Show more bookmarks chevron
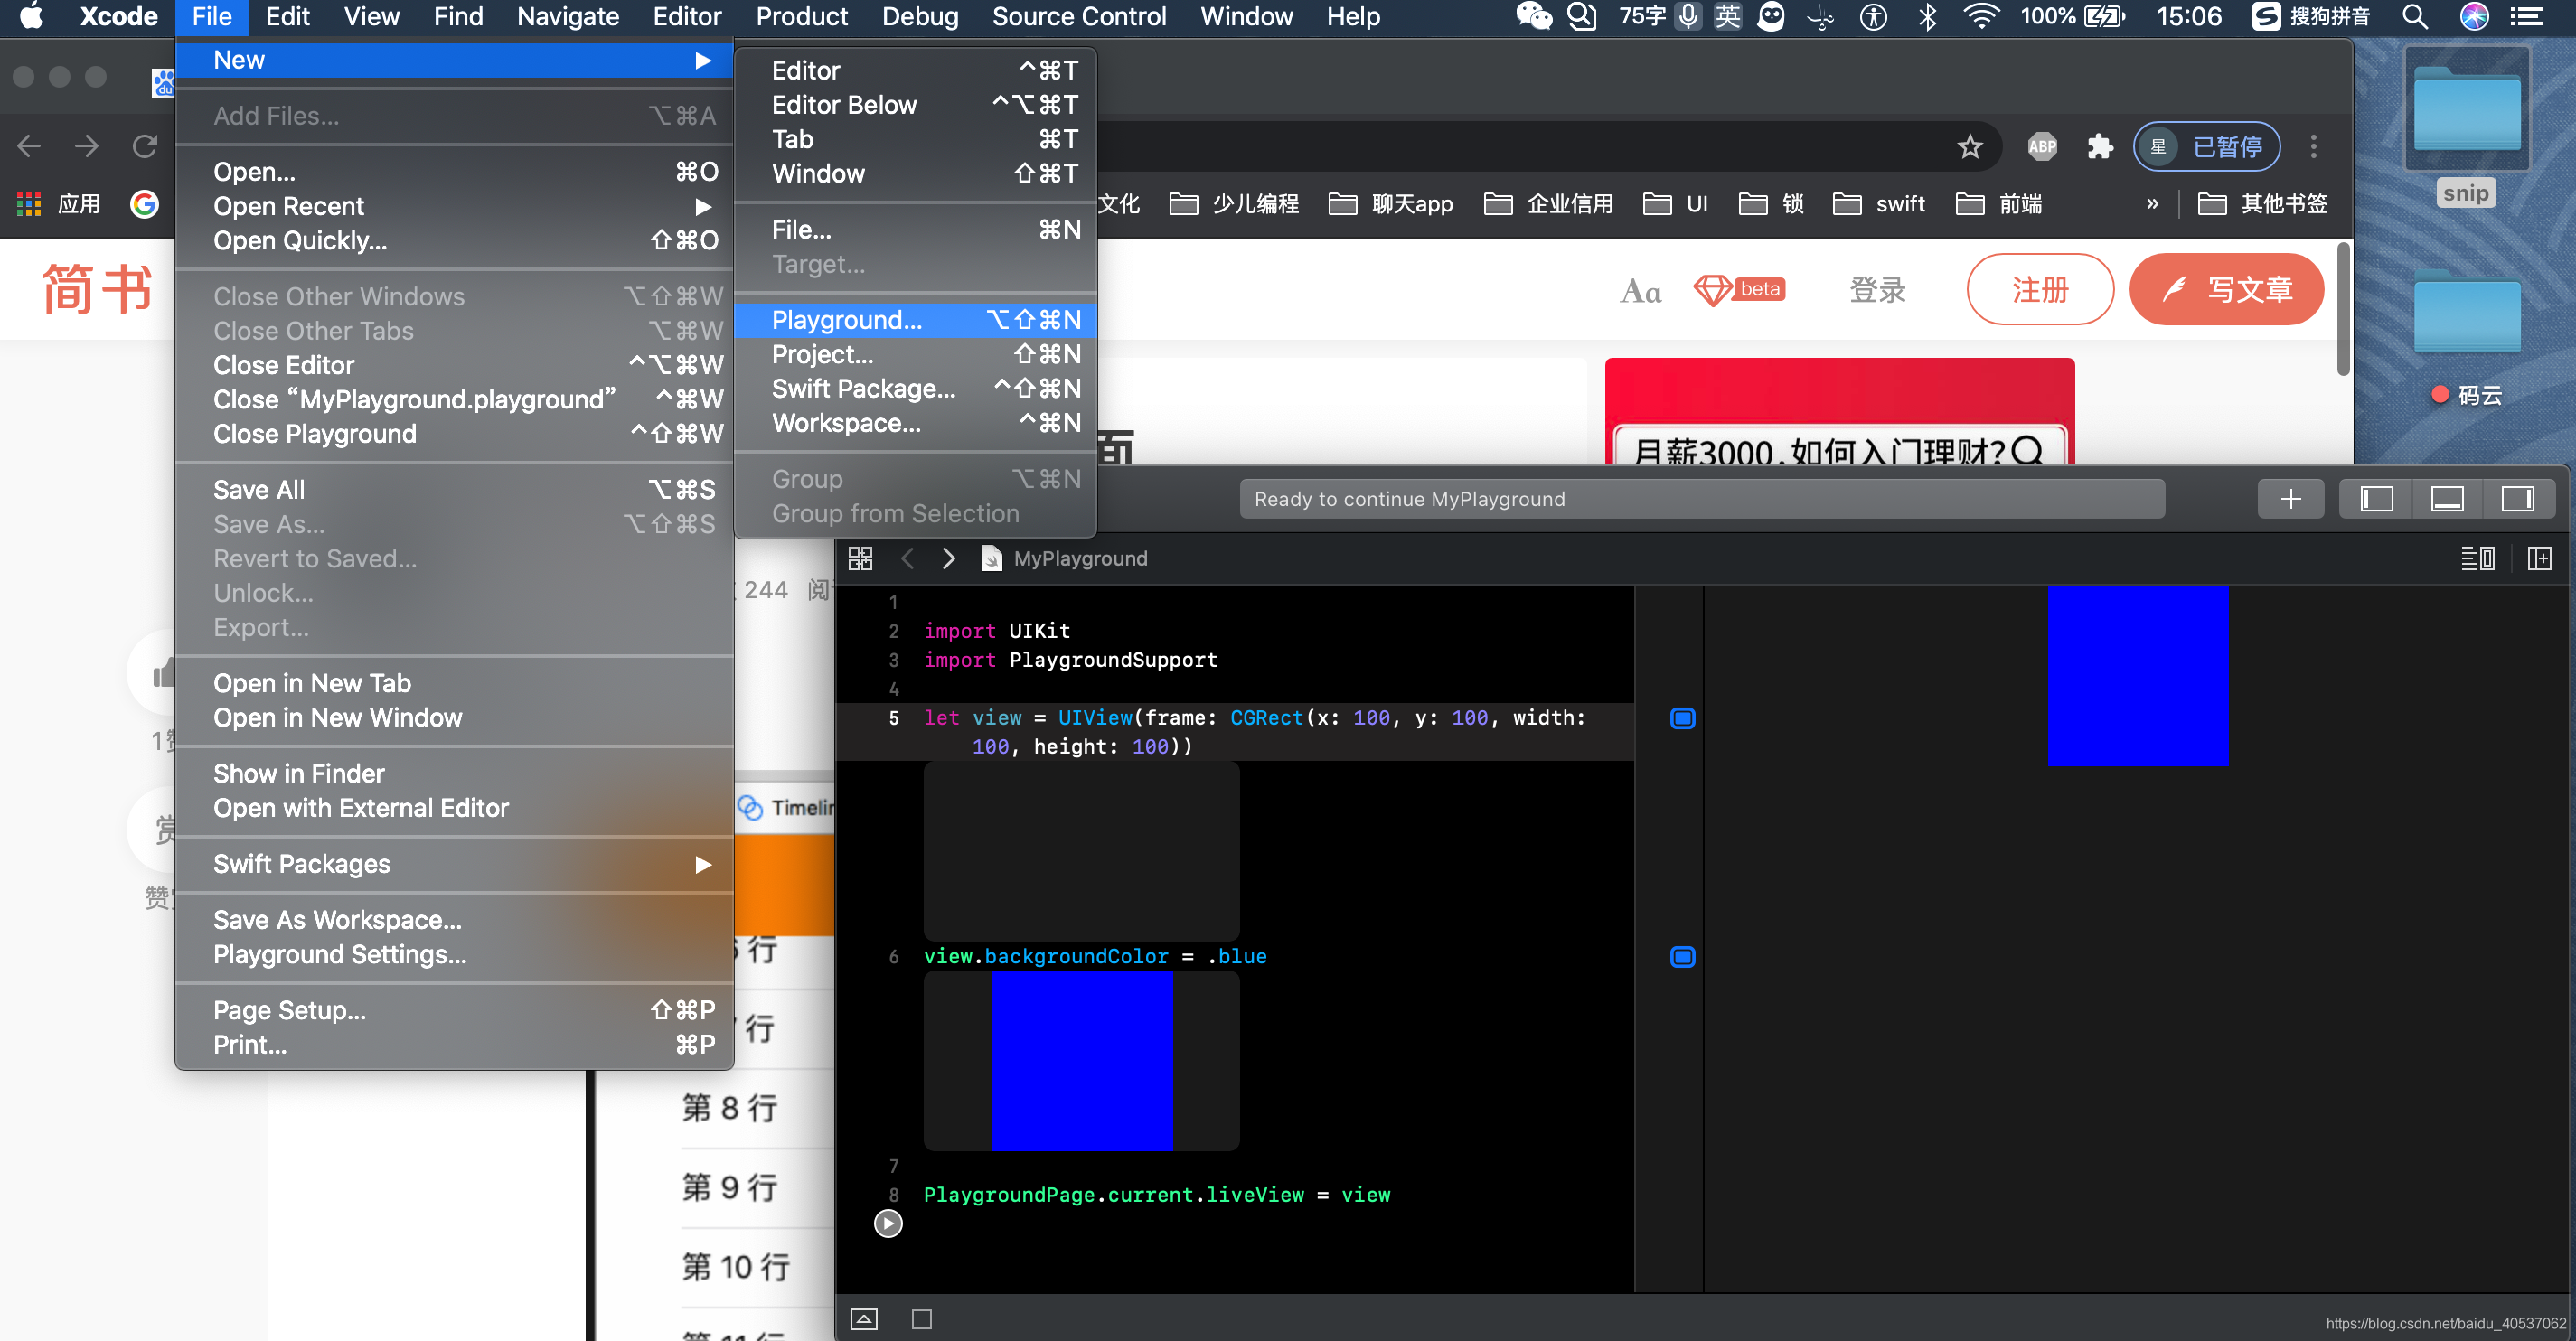The image size is (2576, 1341). (2152, 204)
